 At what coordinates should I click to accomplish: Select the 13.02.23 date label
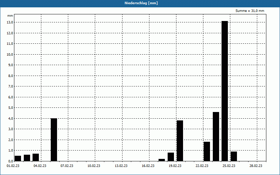[121, 166]
